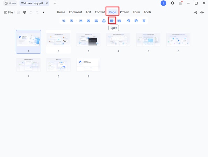Click the replace page icon
The width and height of the screenshot is (208, 157).
[x=119, y=21]
